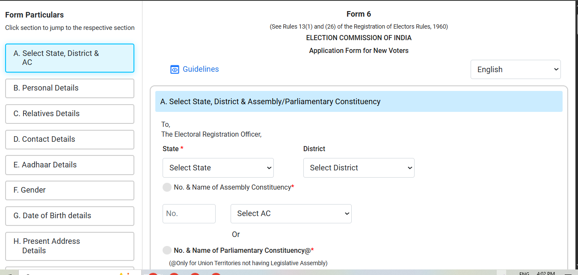Click the taskbar clock

545,273
